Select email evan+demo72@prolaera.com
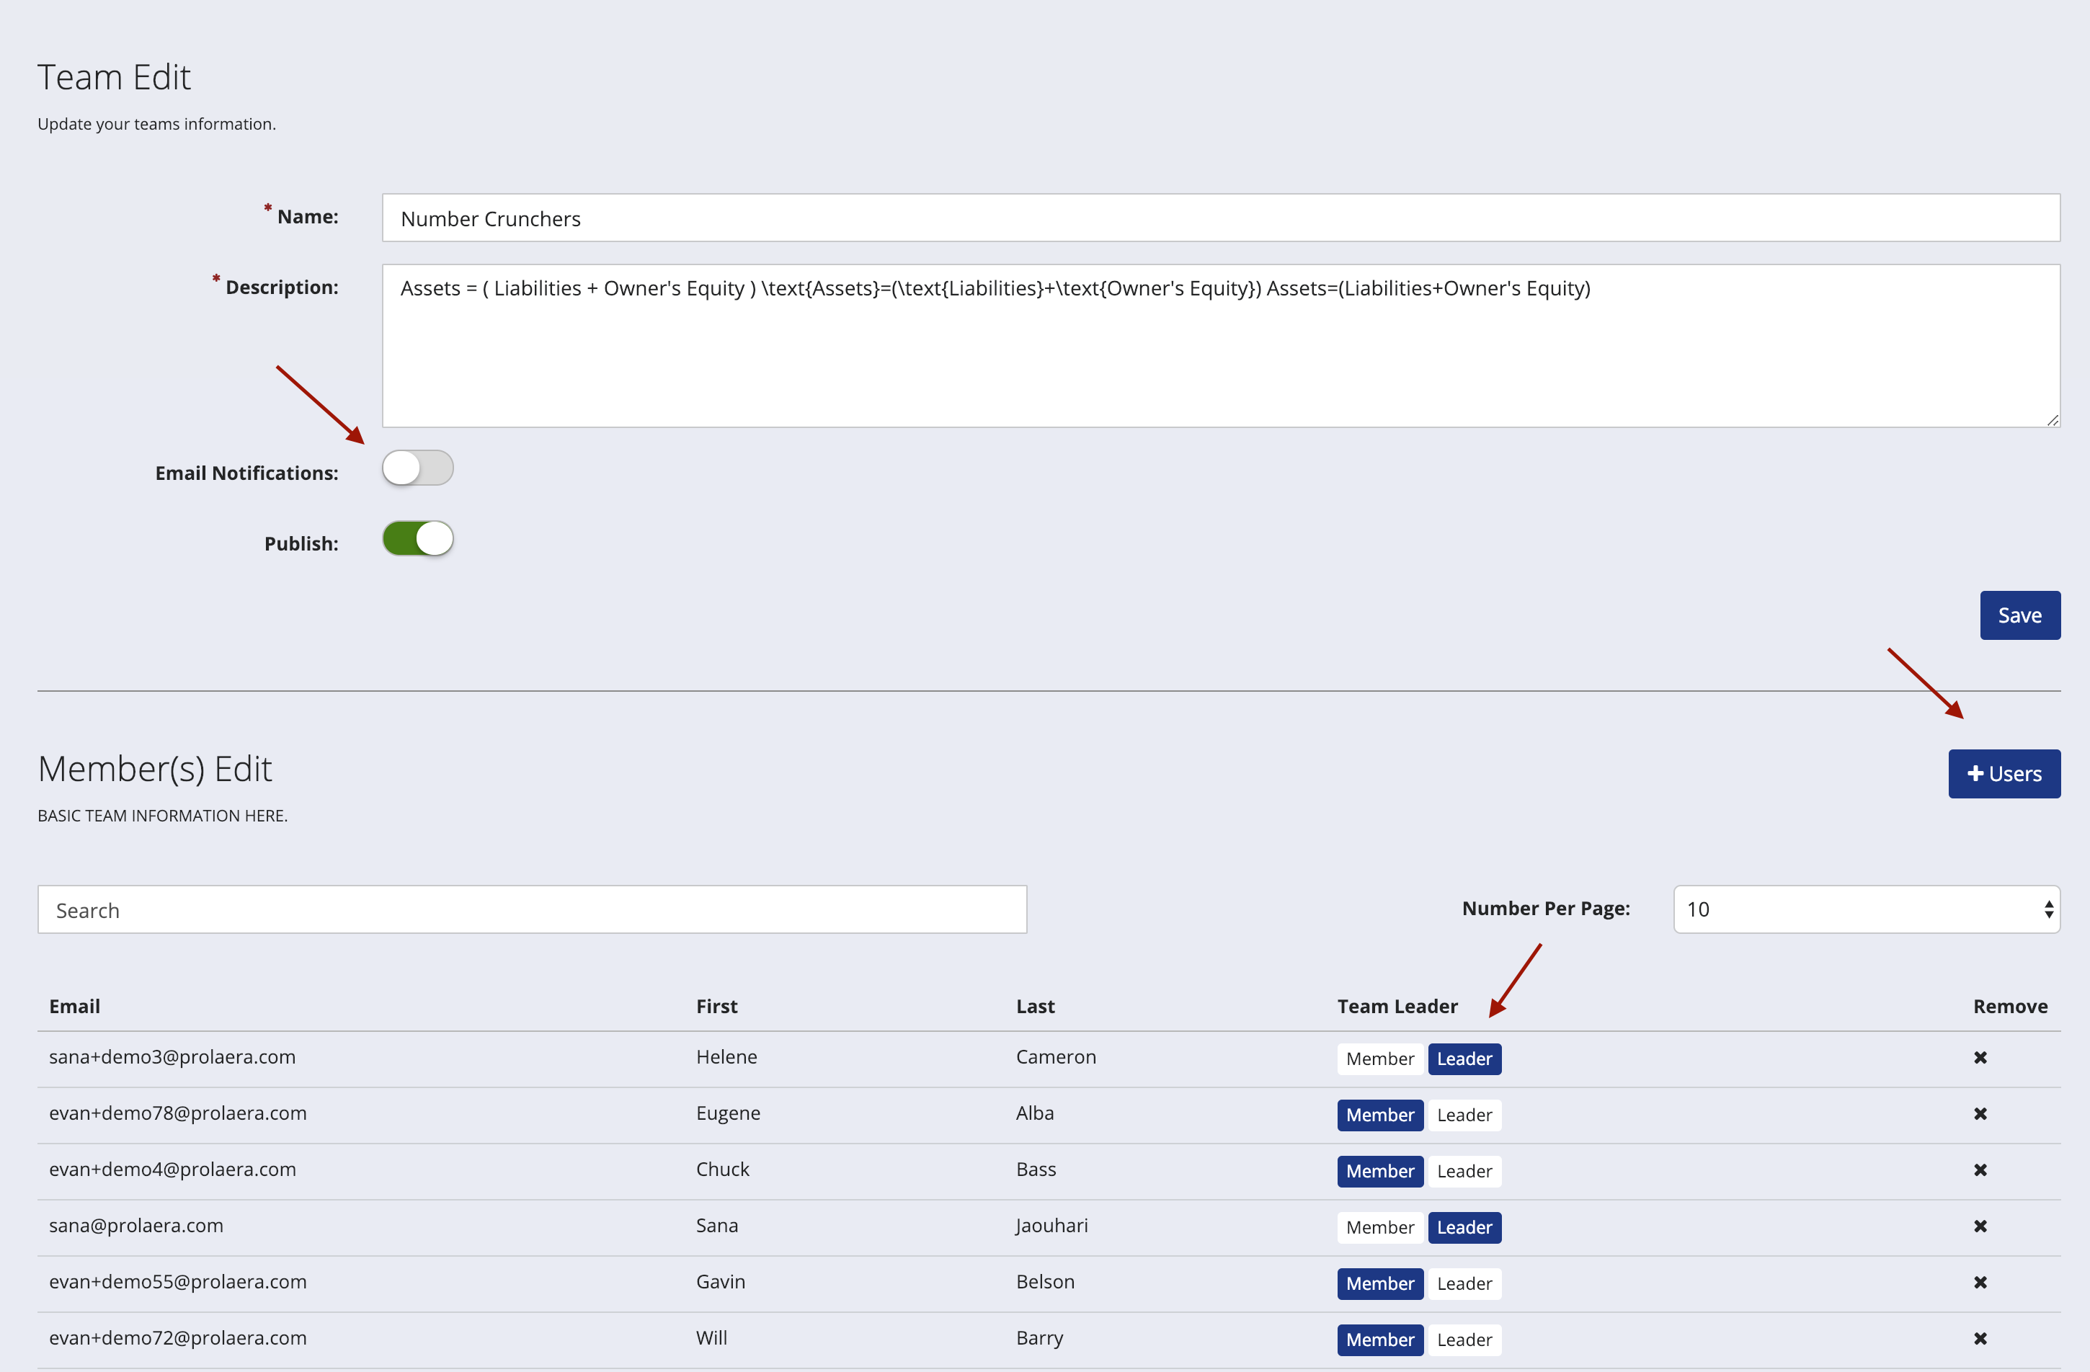 178,1337
